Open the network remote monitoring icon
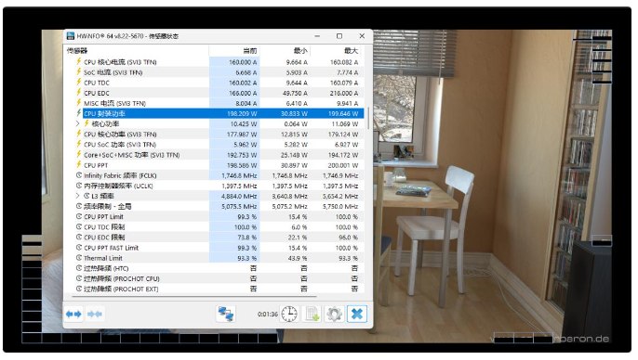The width and height of the screenshot is (638, 360). 226,315
